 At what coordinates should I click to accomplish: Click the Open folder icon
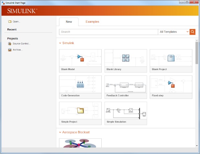(10, 22)
